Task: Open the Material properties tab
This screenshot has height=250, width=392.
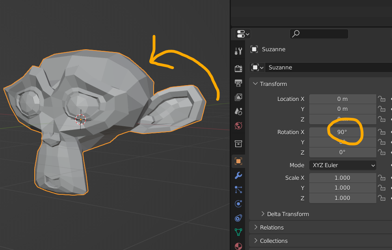Action: point(238,246)
